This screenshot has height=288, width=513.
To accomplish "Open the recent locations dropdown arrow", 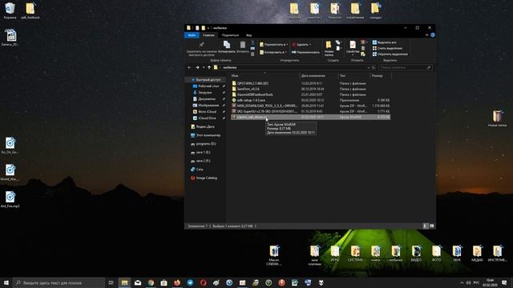I will [203, 67].
